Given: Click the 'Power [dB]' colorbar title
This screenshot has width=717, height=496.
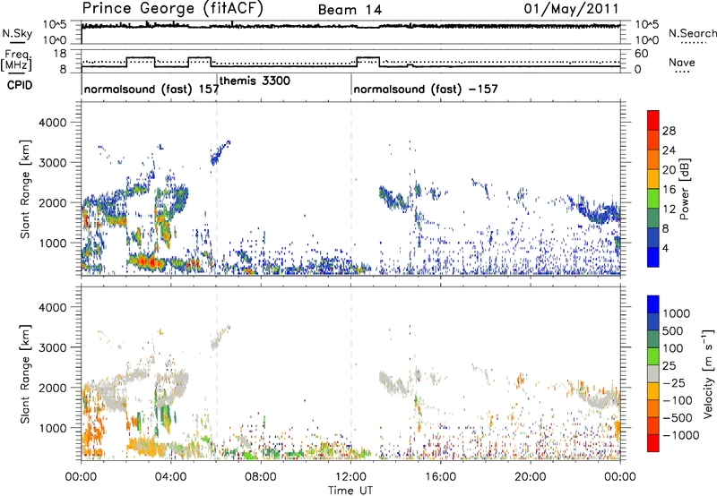Looking at the screenshot, I should [x=684, y=189].
